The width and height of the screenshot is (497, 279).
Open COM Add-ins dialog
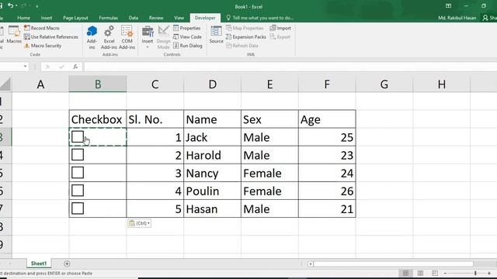(127, 37)
